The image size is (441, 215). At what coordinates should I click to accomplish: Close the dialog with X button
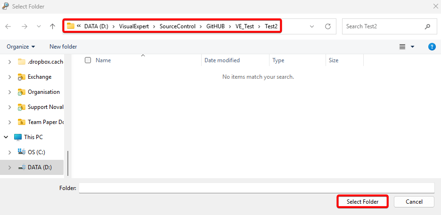pos(435,6)
